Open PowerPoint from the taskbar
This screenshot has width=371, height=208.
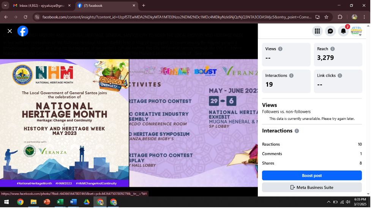click(x=47, y=202)
